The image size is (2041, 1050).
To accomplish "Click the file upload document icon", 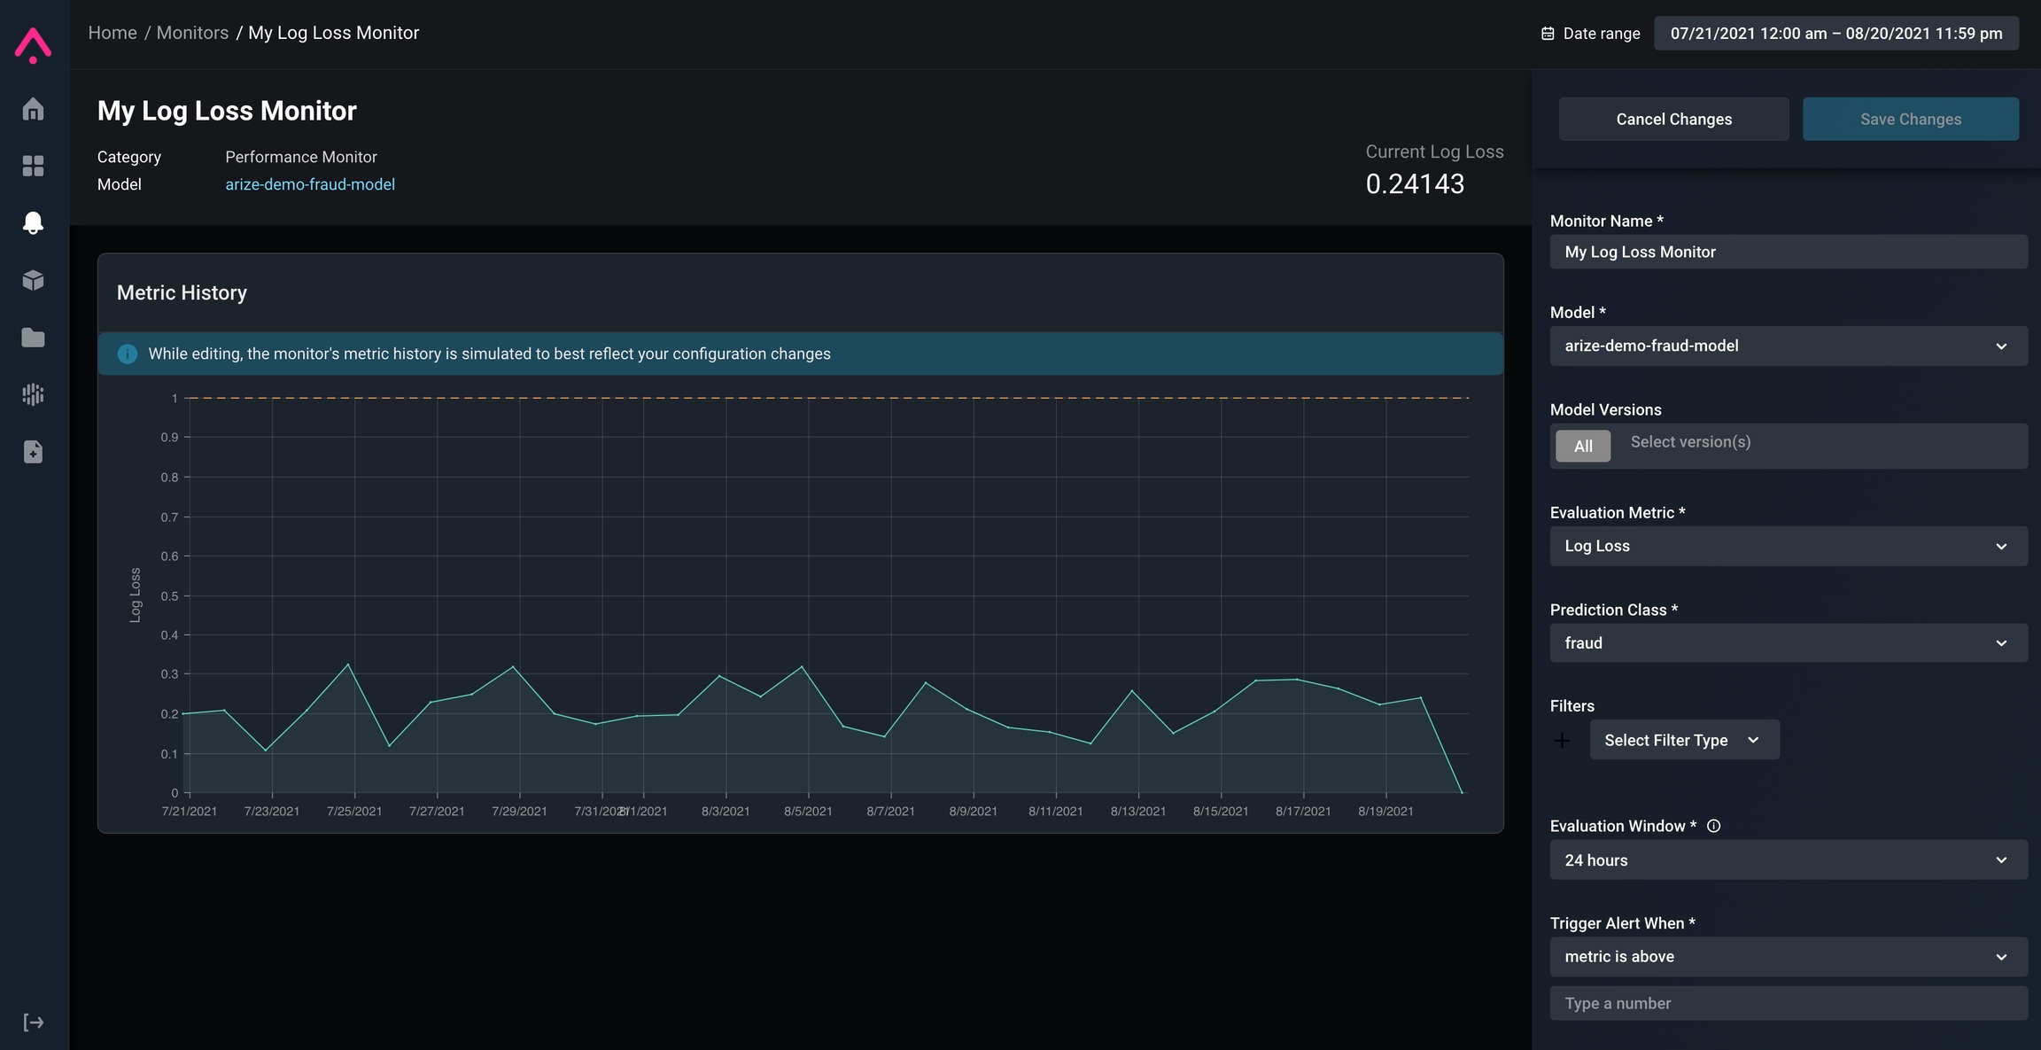I will pos(34,452).
